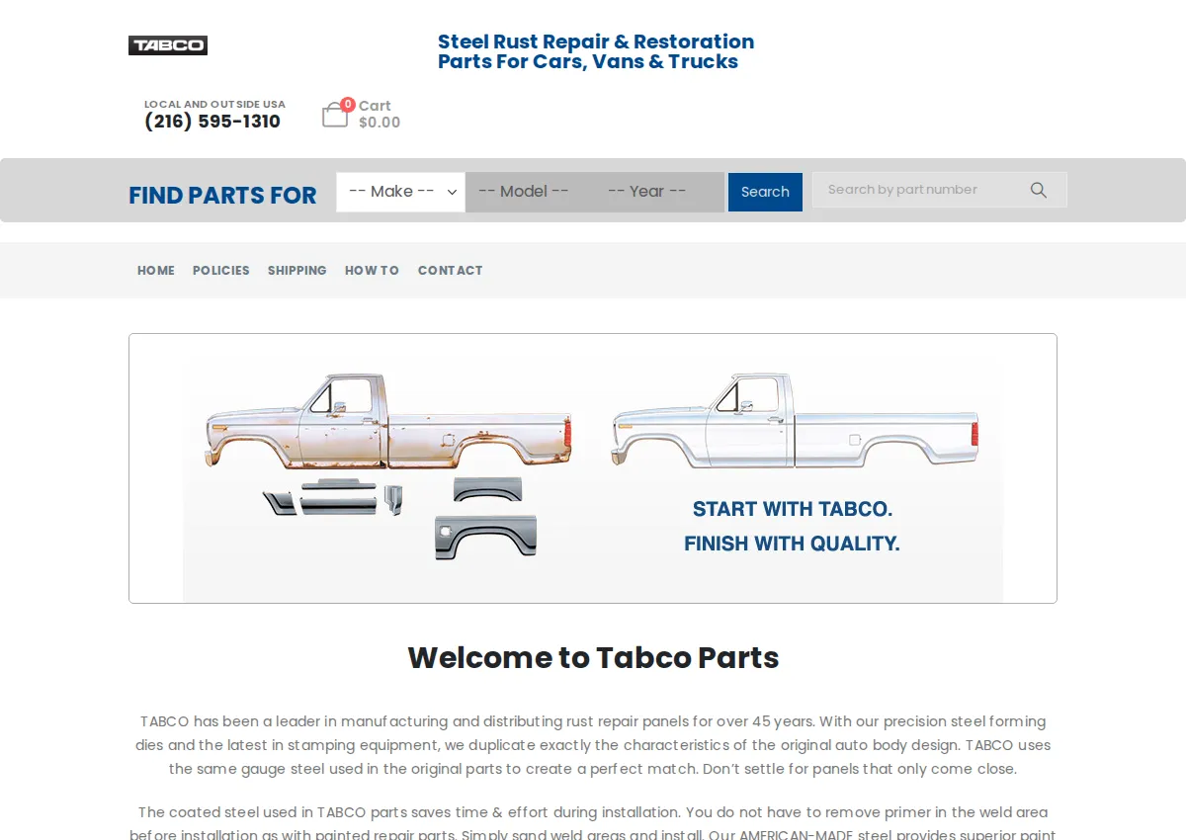The image size is (1186, 840).
Task: Open the Year dropdown
Action: pyautogui.click(x=659, y=192)
